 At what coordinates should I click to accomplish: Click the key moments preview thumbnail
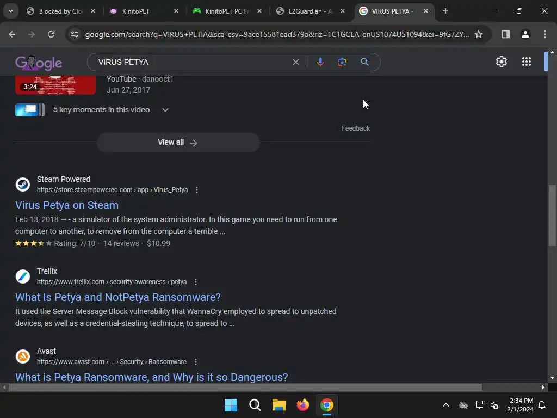pyautogui.click(x=30, y=110)
